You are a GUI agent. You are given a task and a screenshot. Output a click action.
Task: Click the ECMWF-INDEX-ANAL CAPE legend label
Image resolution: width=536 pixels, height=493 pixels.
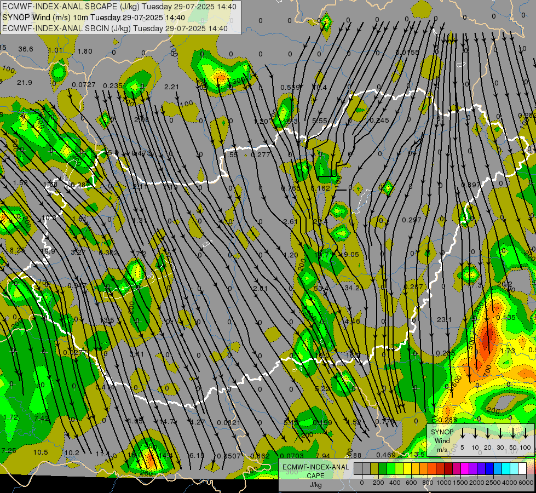(315, 471)
